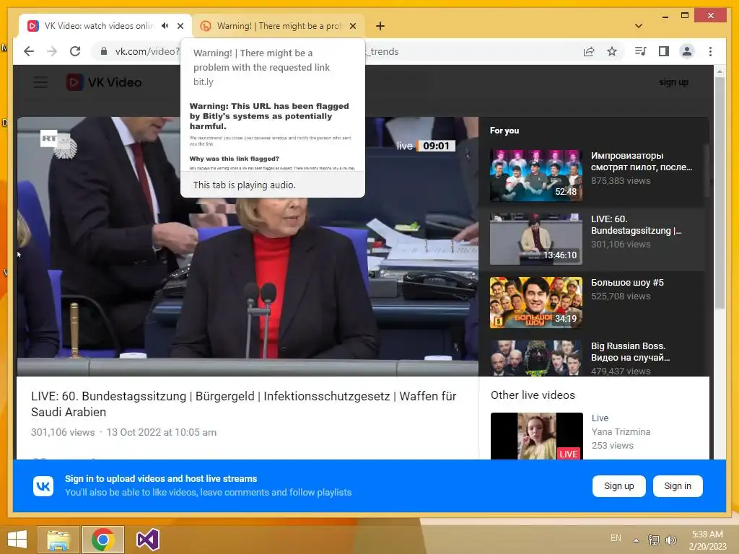Click the '13 Oct 2022 at 10:05 am' date
739x554 pixels.
(x=161, y=433)
